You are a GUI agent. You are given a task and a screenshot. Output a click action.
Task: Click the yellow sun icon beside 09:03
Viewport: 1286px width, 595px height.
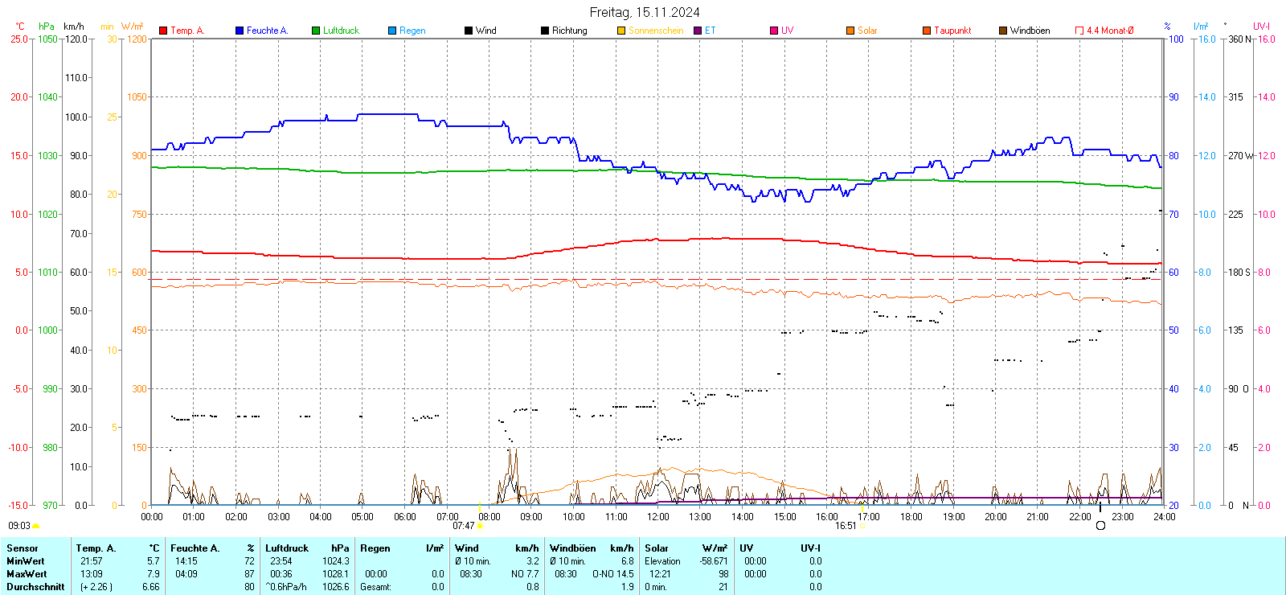point(35,526)
